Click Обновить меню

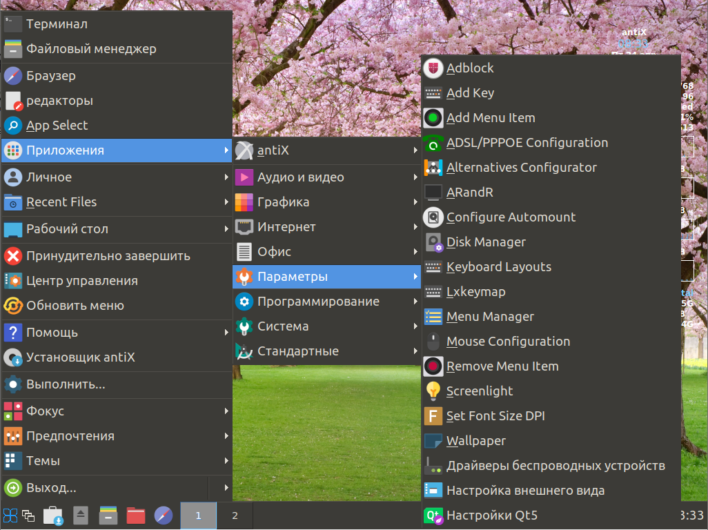pyautogui.click(x=117, y=306)
